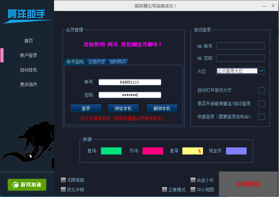Click the 账号 input field
The image size is (279, 197).
tap(130, 82)
